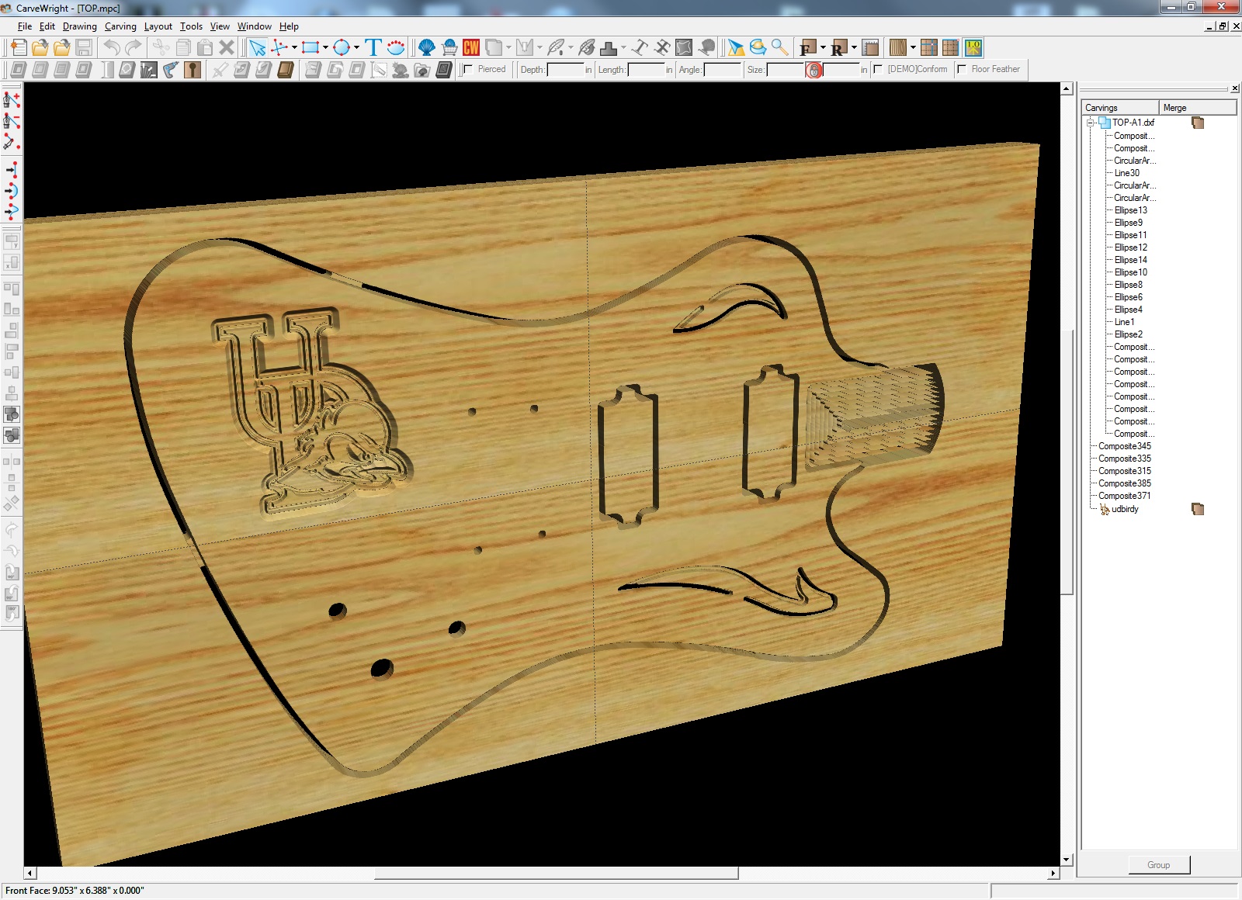The width and height of the screenshot is (1242, 900).
Task: Create a new project file
Action: (x=19, y=48)
